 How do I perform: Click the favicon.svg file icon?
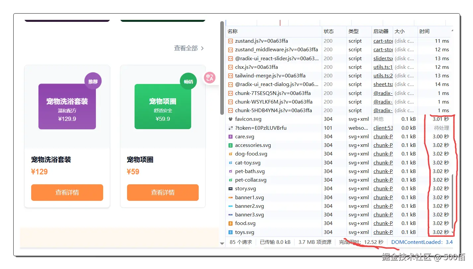coord(231,119)
